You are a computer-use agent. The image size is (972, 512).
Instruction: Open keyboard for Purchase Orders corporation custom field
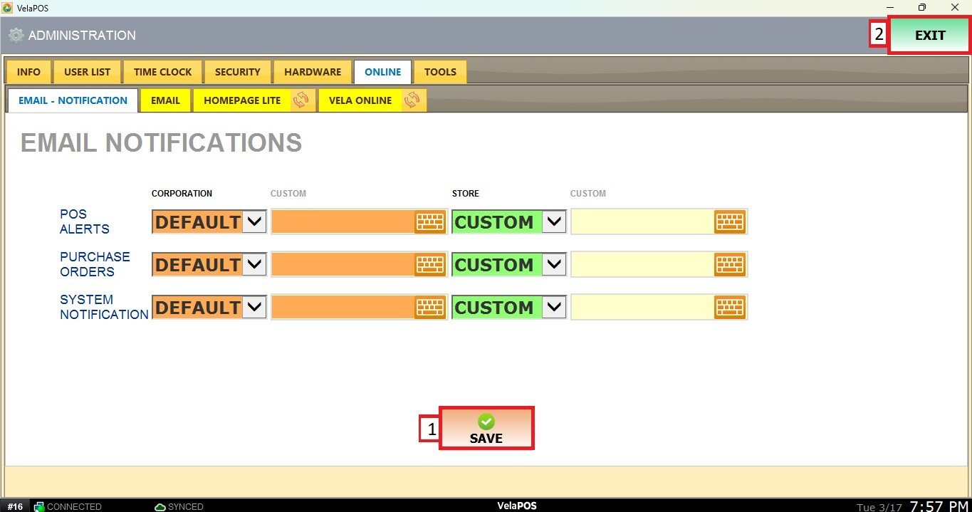(429, 265)
